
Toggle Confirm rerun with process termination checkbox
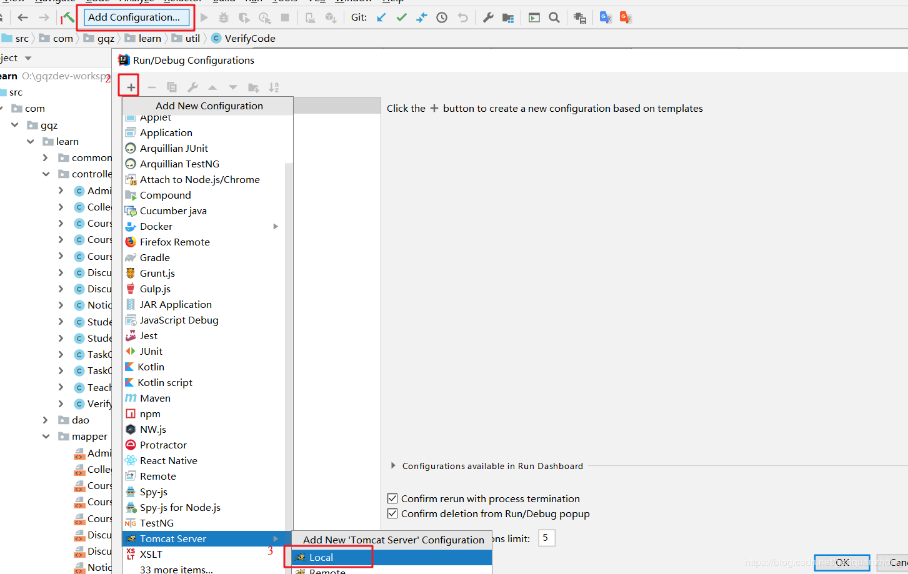pyautogui.click(x=392, y=498)
